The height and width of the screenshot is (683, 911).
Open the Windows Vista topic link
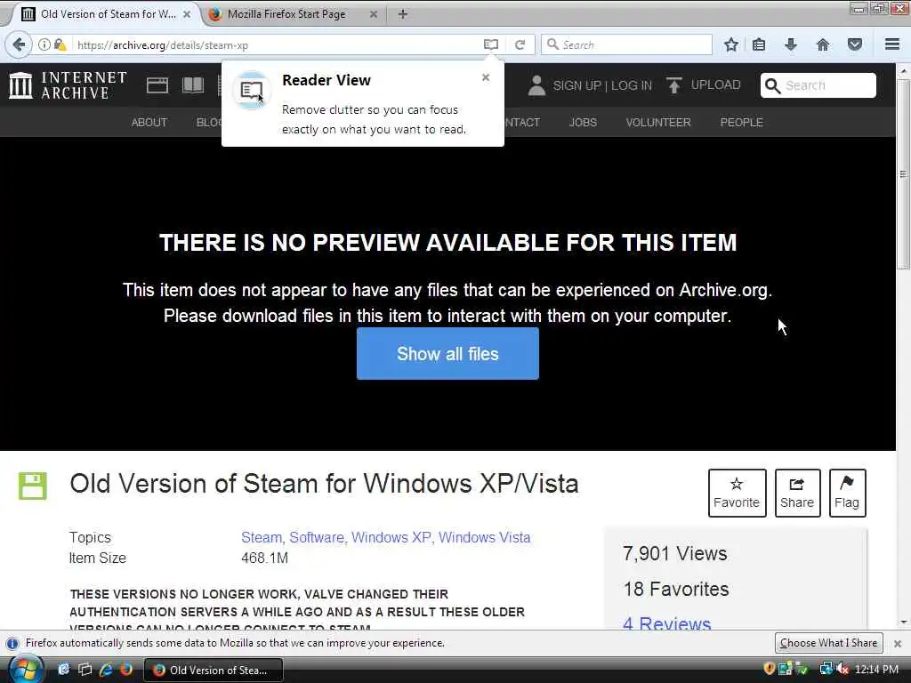point(485,538)
